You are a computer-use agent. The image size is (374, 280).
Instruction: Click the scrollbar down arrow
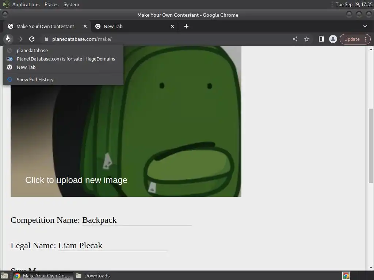click(x=371, y=268)
